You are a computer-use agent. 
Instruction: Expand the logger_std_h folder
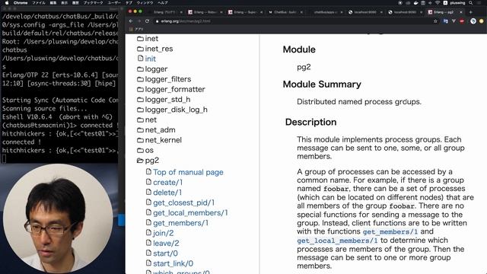point(164,100)
